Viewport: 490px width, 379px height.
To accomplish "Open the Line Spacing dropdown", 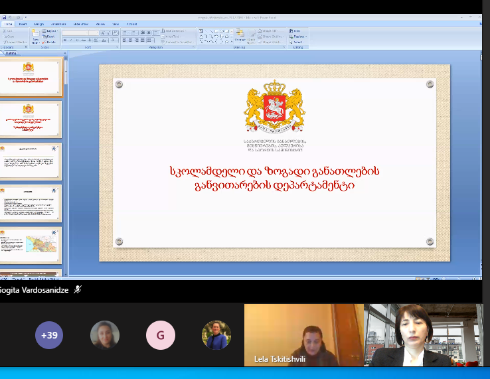I will pyautogui.click(x=156, y=33).
